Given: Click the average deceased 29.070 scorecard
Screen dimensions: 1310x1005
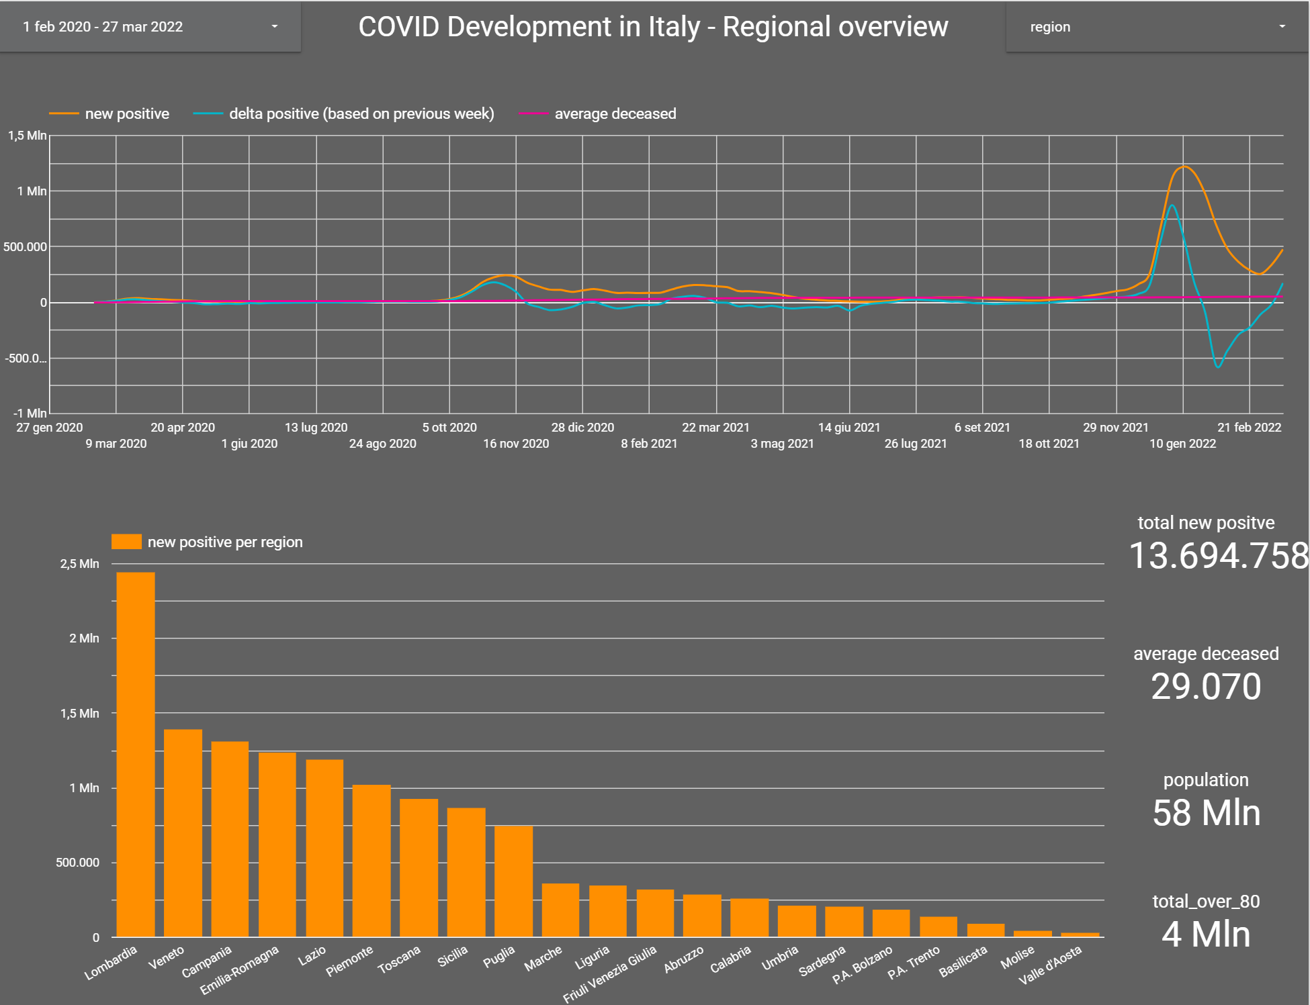Looking at the screenshot, I should (x=1206, y=687).
